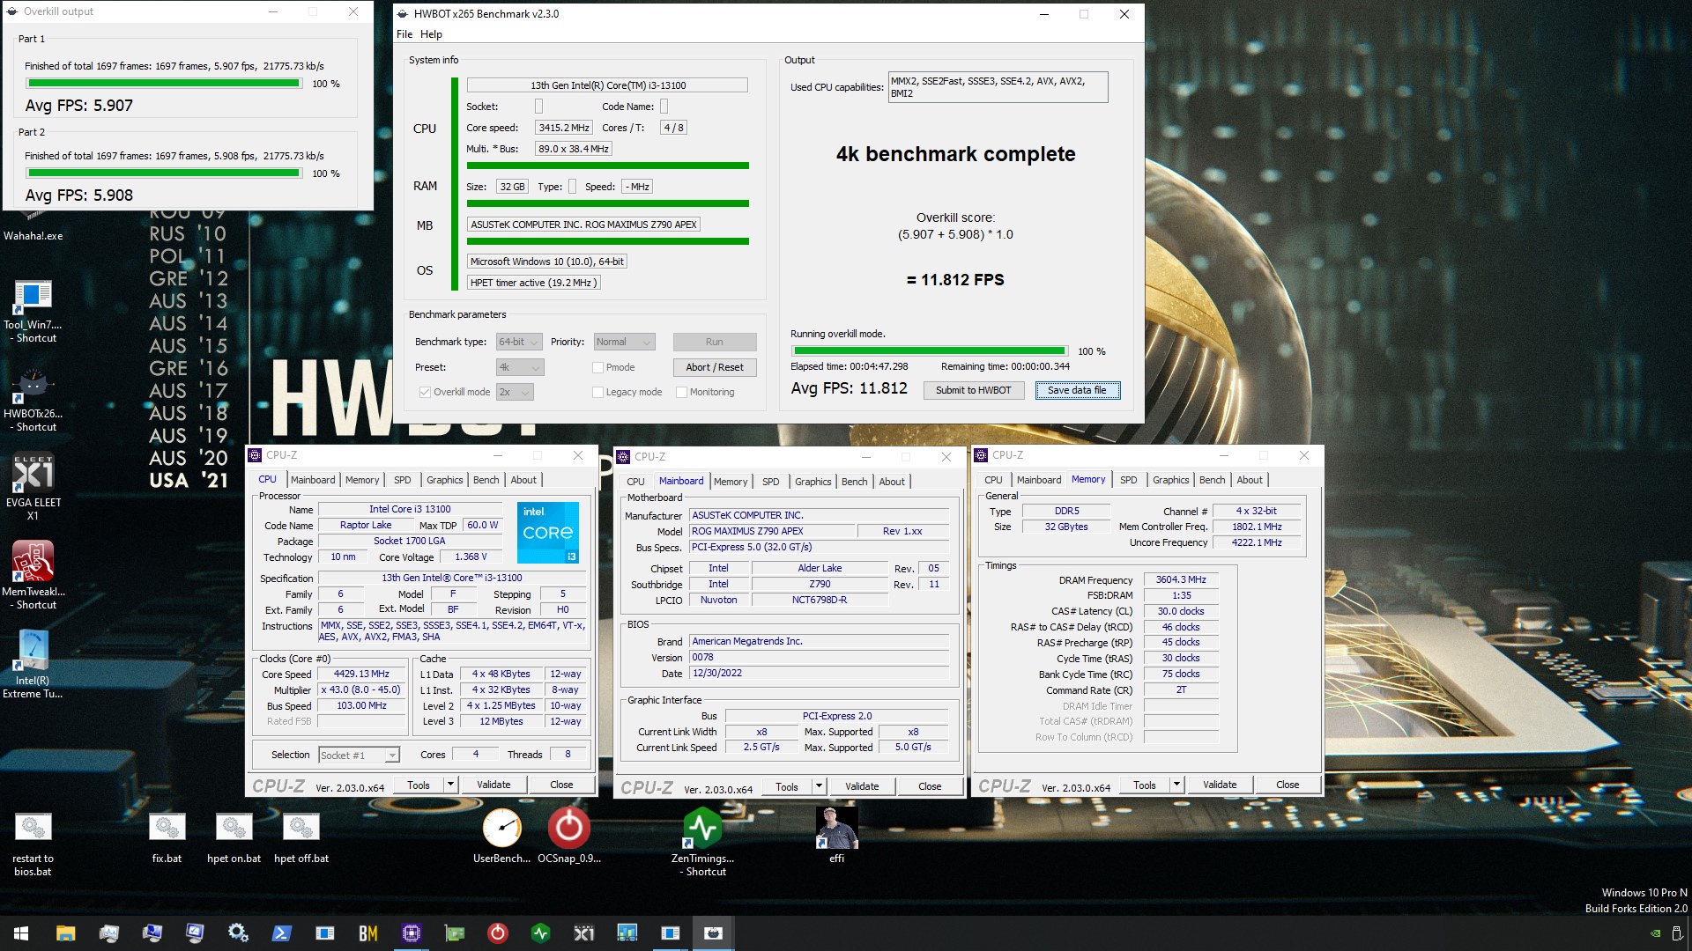This screenshot has height=951, width=1692.
Task: Toggle Pmode checkbox
Action: click(x=597, y=367)
